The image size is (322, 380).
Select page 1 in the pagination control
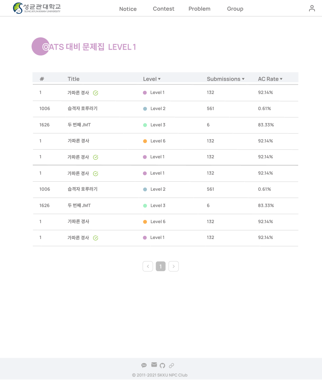[161, 266]
